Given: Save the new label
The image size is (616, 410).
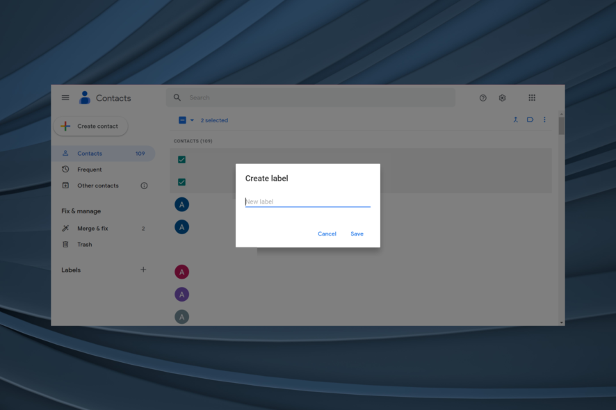Looking at the screenshot, I should tap(357, 233).
